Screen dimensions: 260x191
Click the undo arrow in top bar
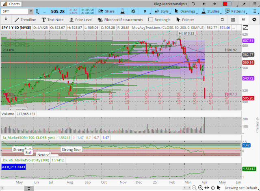click(193, 4)
